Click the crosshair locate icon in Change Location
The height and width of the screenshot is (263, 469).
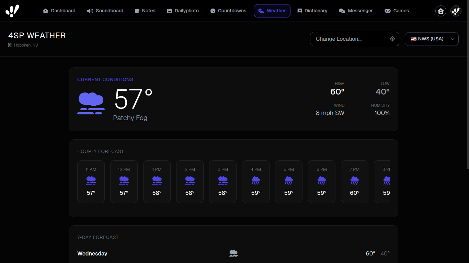point(392,39)
